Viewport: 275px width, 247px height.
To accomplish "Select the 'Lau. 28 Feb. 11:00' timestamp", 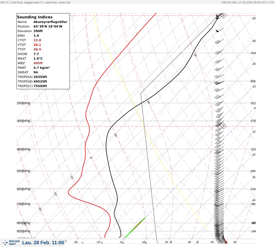I will [x=43, y=243].
